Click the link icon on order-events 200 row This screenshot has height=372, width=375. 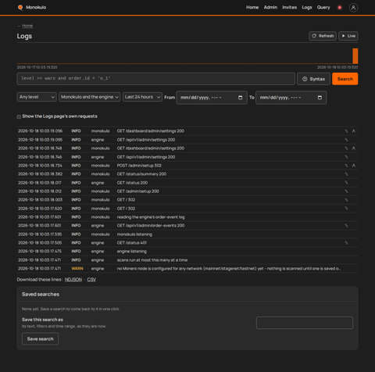click(x=346, y=226)
